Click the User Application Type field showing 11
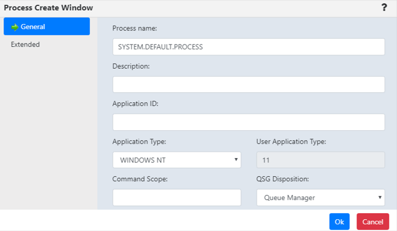Screen dimensions: 397x231 [320, 160]
